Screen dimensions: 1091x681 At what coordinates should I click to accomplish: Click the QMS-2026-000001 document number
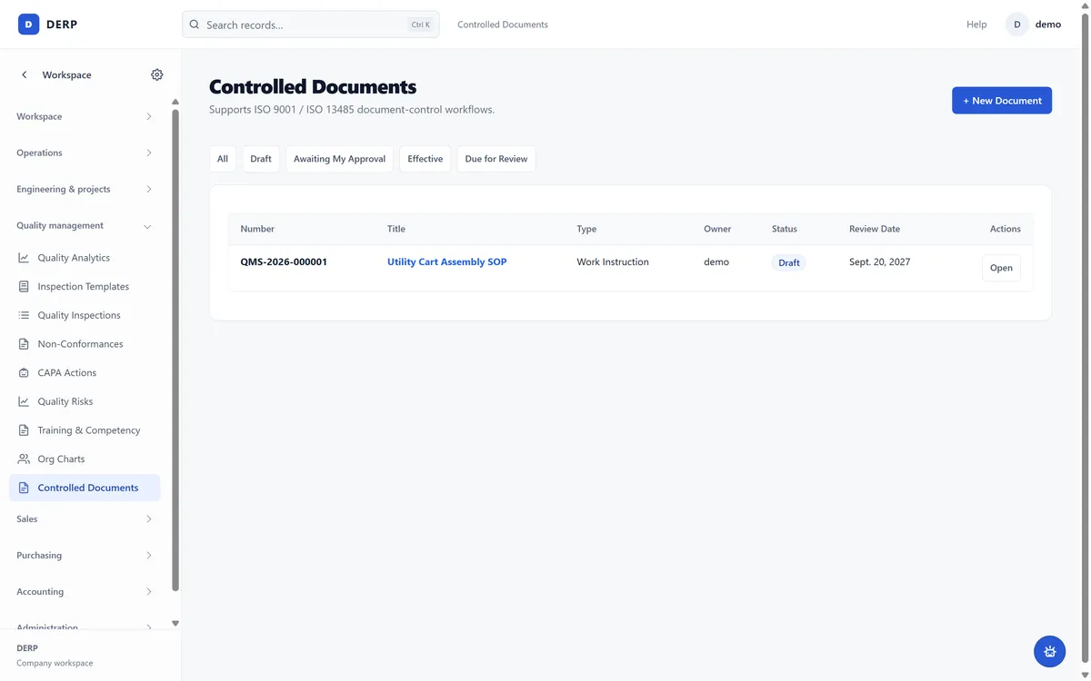point(284,262)
